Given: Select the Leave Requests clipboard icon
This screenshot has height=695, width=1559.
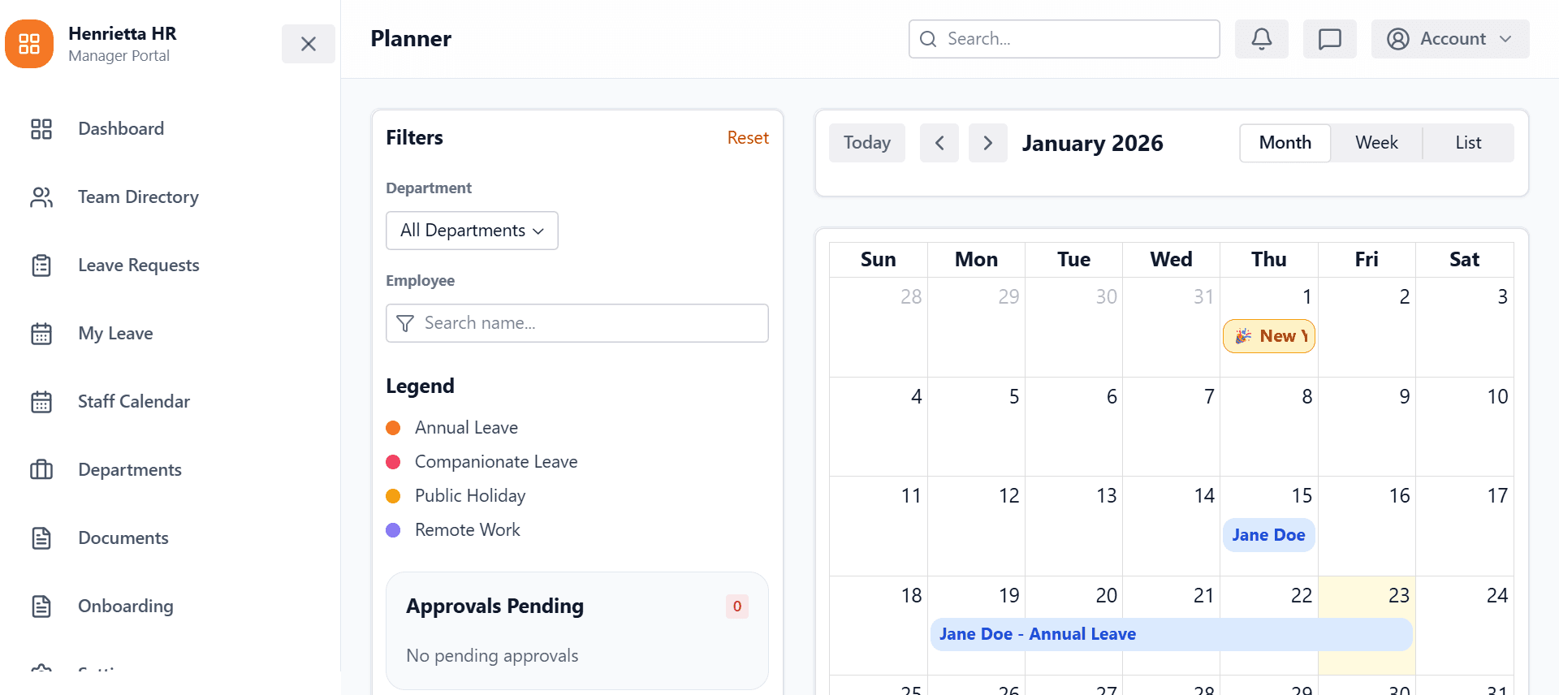Looking at the screenshot, I should point(41,265).
